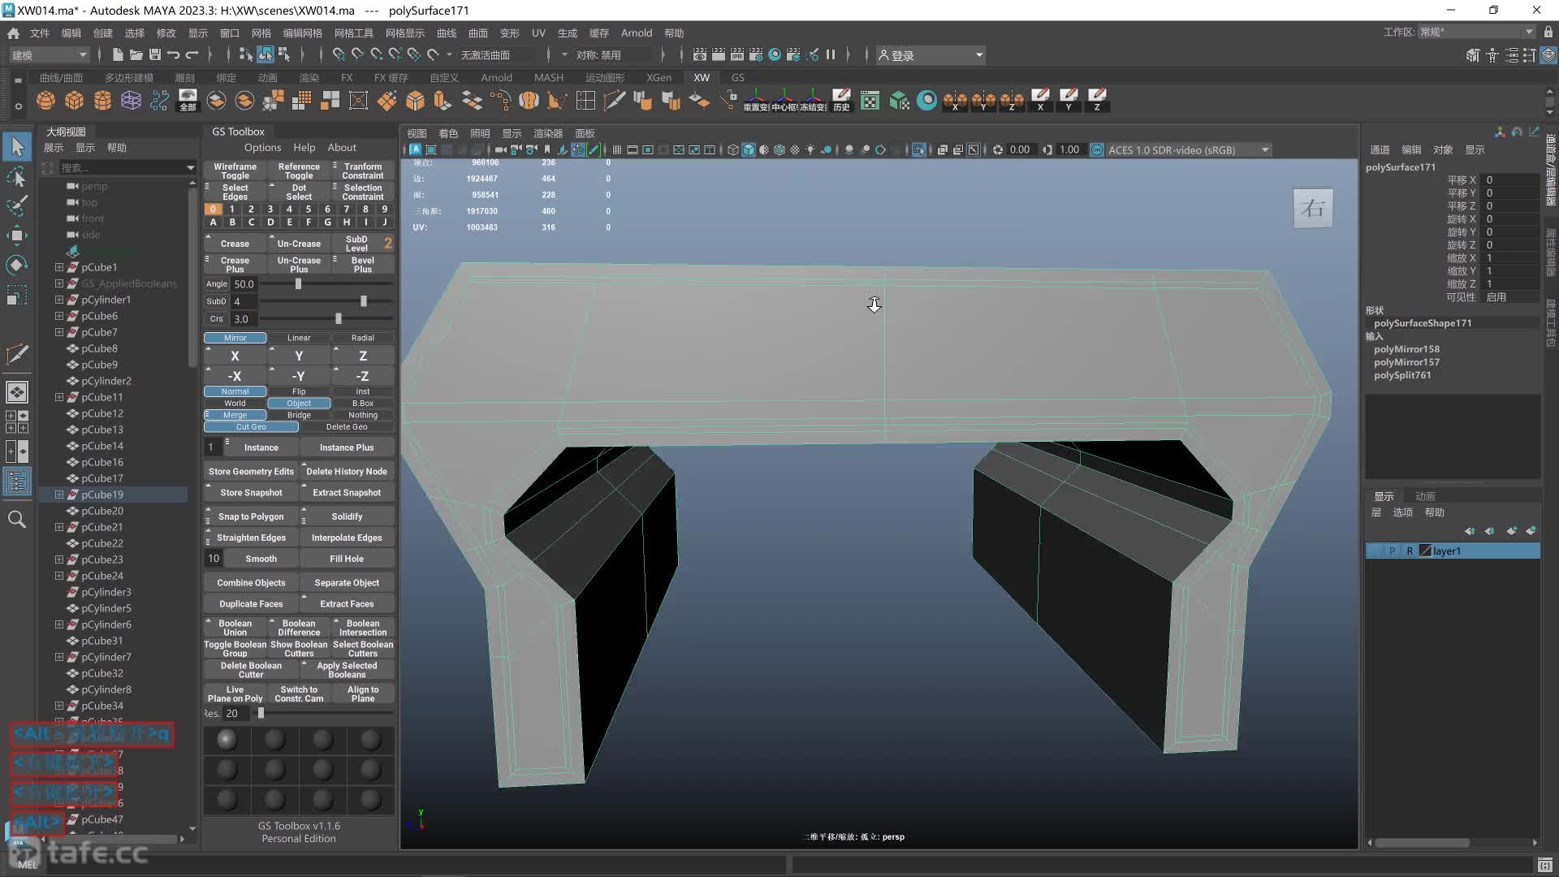
Task: Click the Boolean Union button
Action: 235,629
